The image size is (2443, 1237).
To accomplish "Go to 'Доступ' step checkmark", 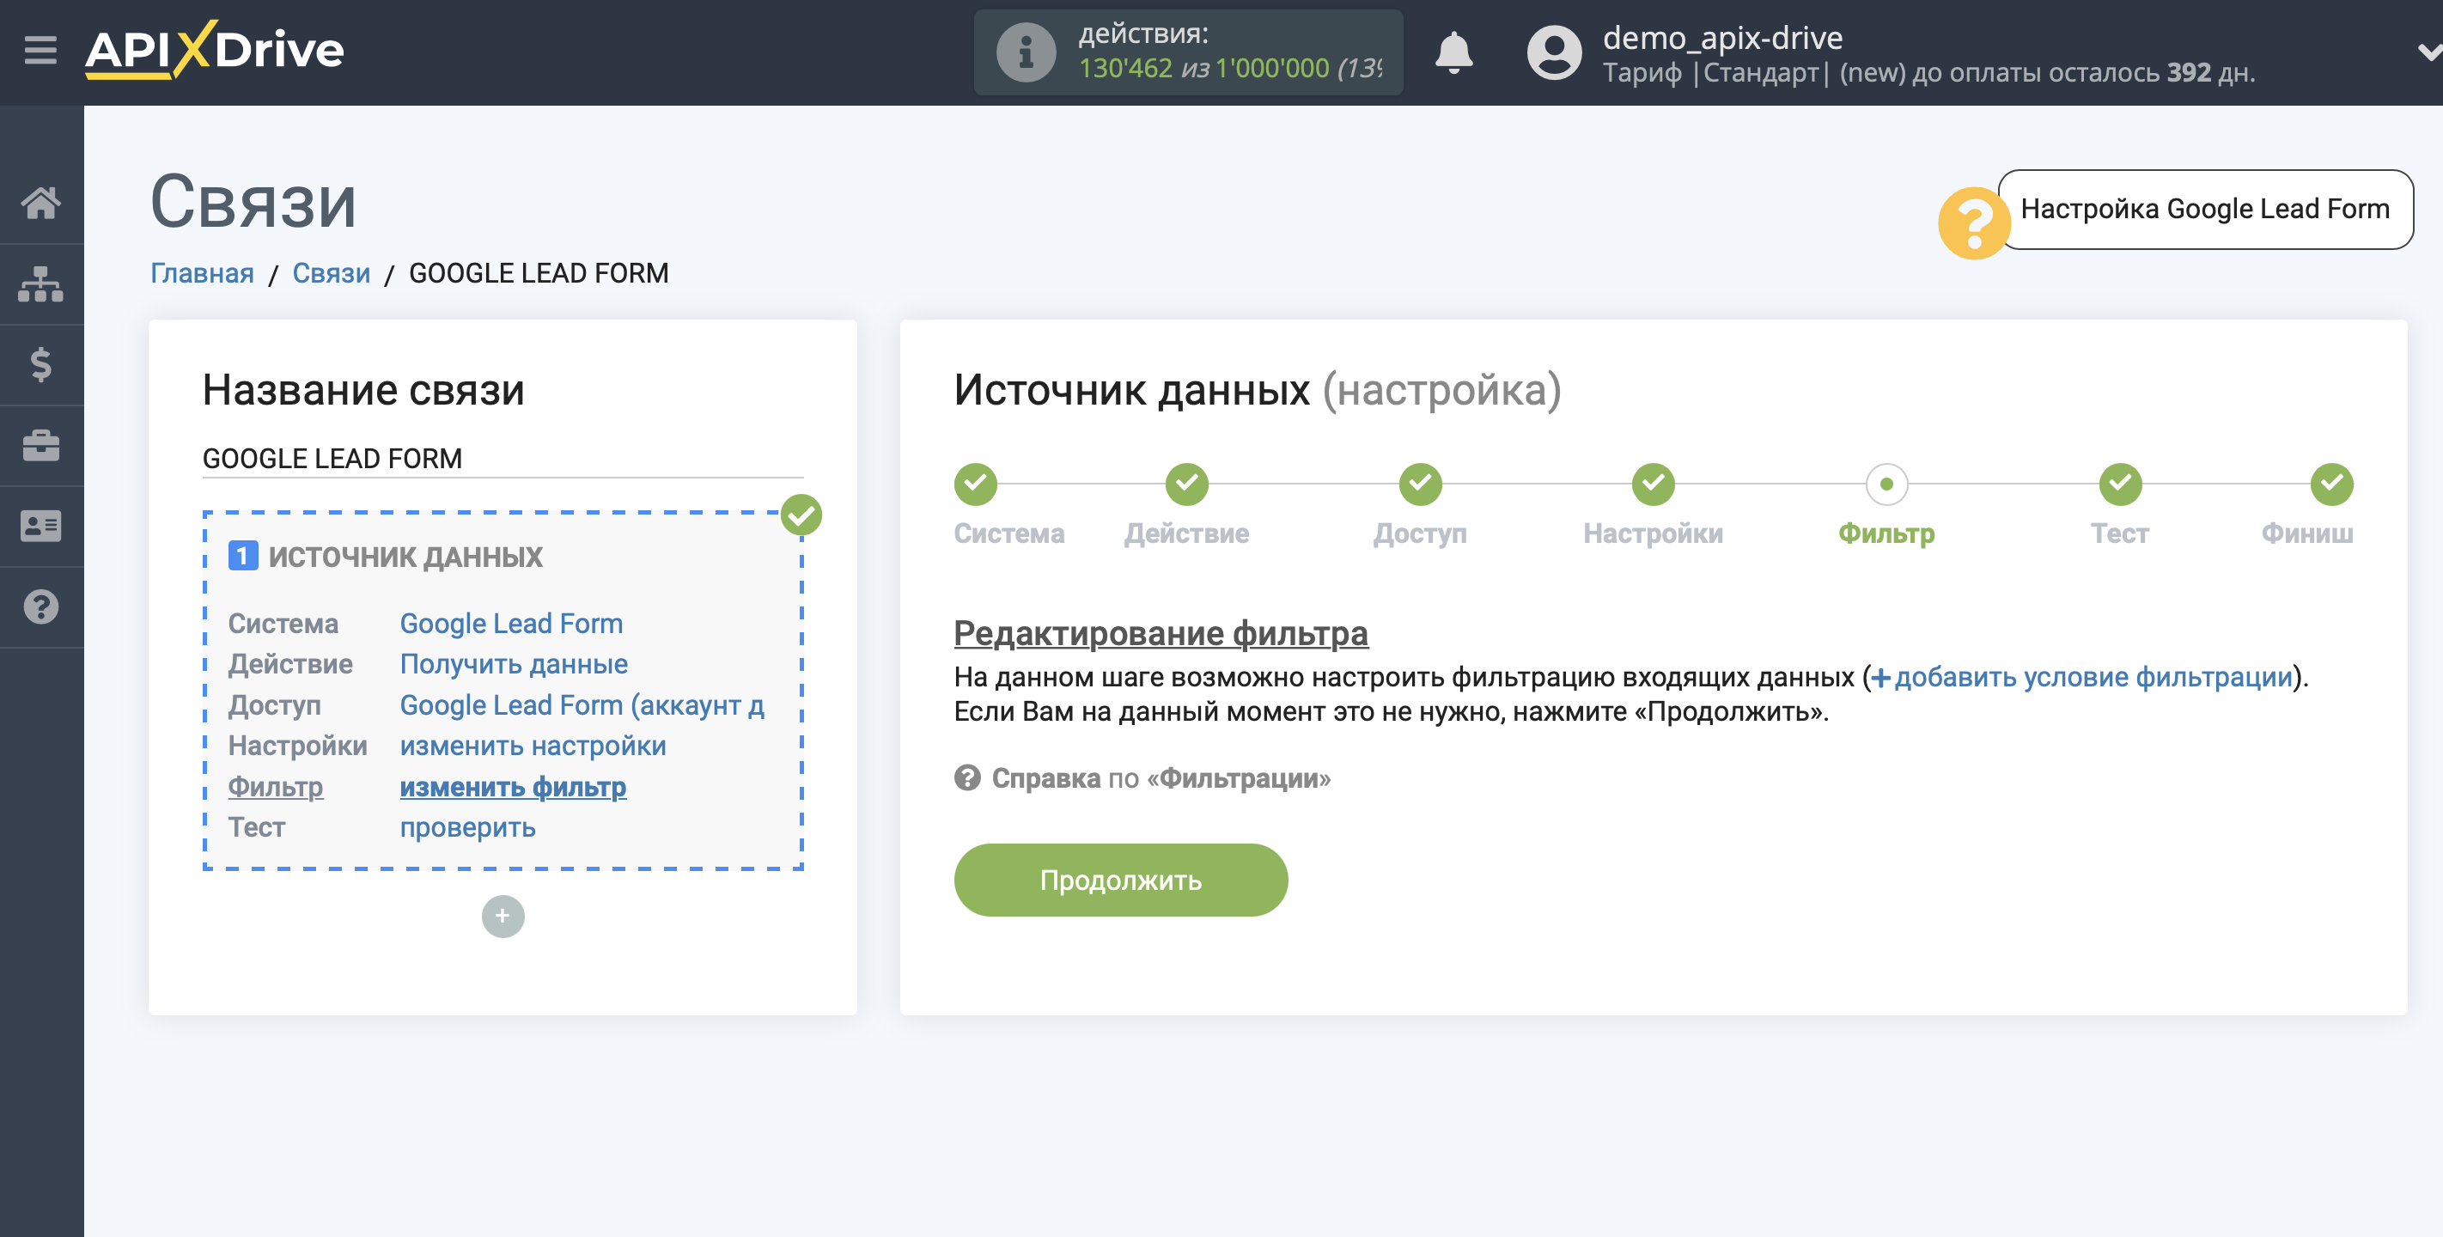I will [x=1420, y=484].
